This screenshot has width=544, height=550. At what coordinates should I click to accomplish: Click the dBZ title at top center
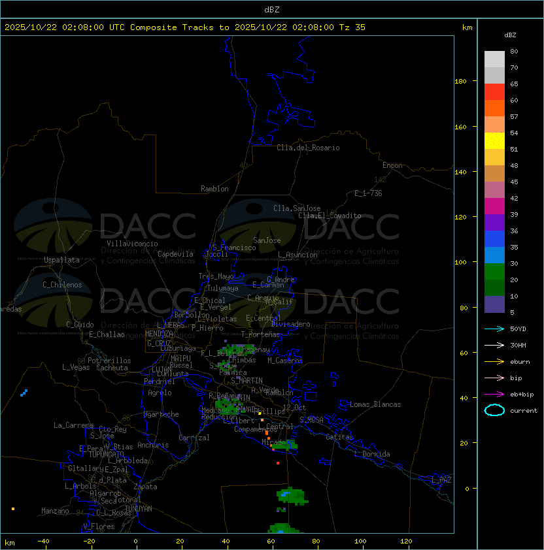(272, 10)
